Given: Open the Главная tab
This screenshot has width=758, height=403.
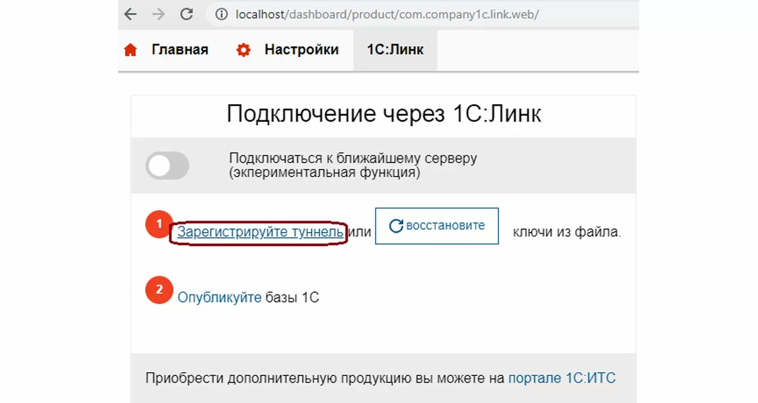Looking at the screenshot, I should click(180, 50).
